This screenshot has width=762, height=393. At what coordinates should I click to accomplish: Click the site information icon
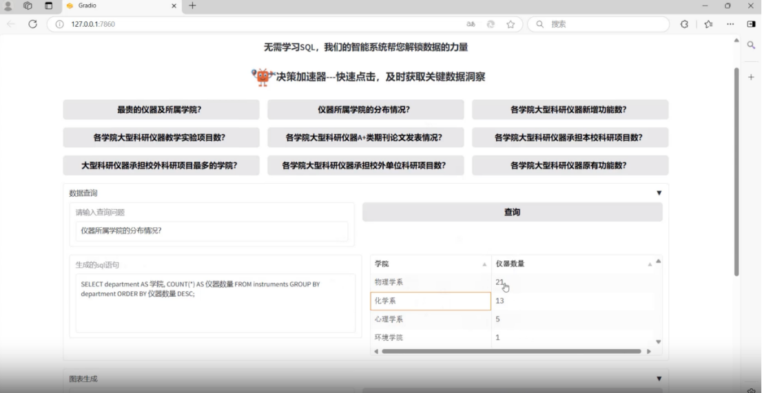(x=59, y=24)
